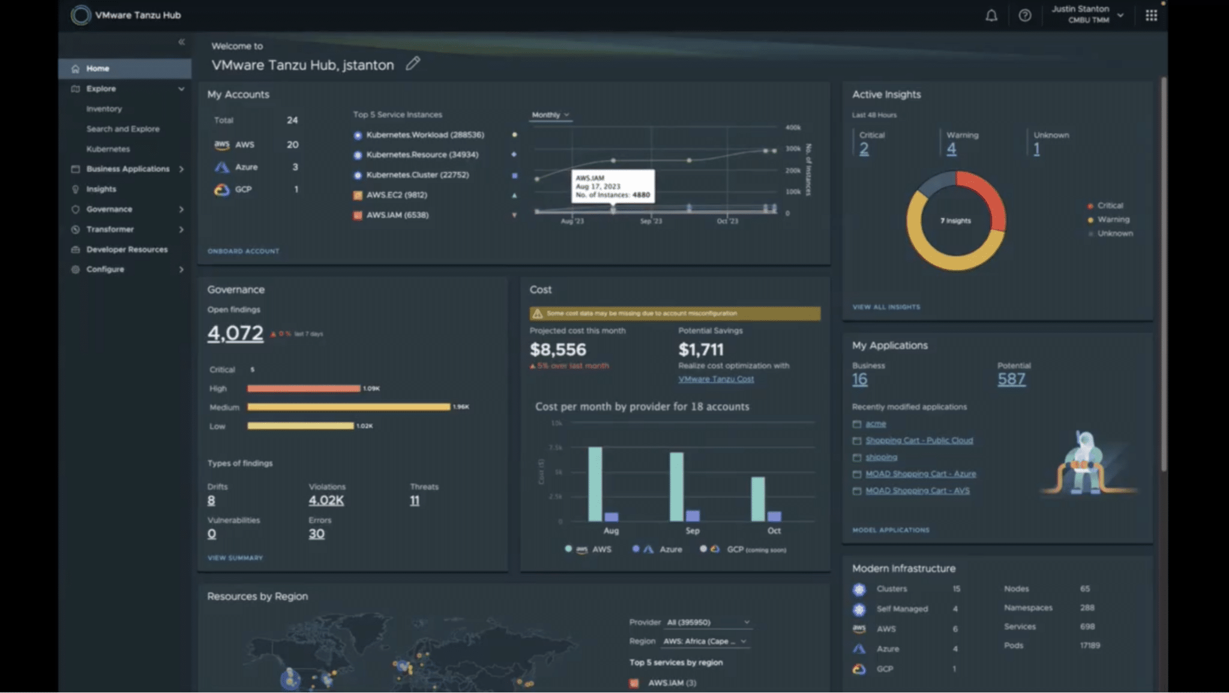The width and height of the screenshot is (1229, 693).
Task: Open Search and Explore menu item
Action: point(123,129)
